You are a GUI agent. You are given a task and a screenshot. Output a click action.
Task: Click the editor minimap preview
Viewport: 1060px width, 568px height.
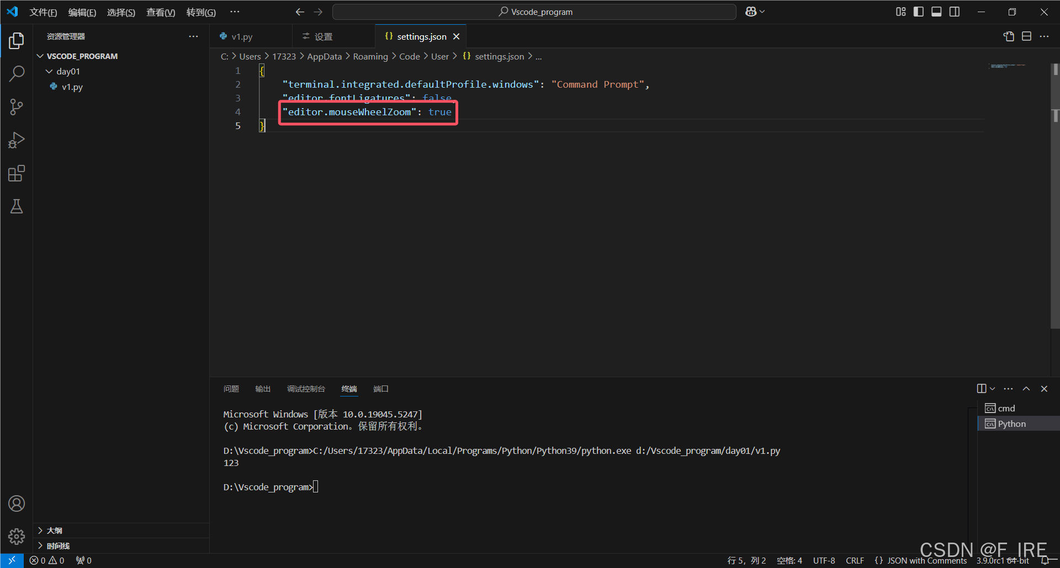click(x=1008, y=66)
